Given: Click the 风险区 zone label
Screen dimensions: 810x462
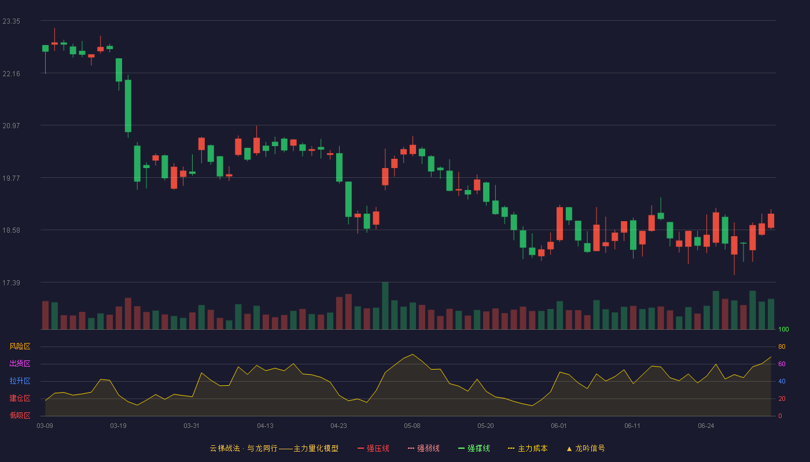Looking at the screenshot, I should (20, 346).
